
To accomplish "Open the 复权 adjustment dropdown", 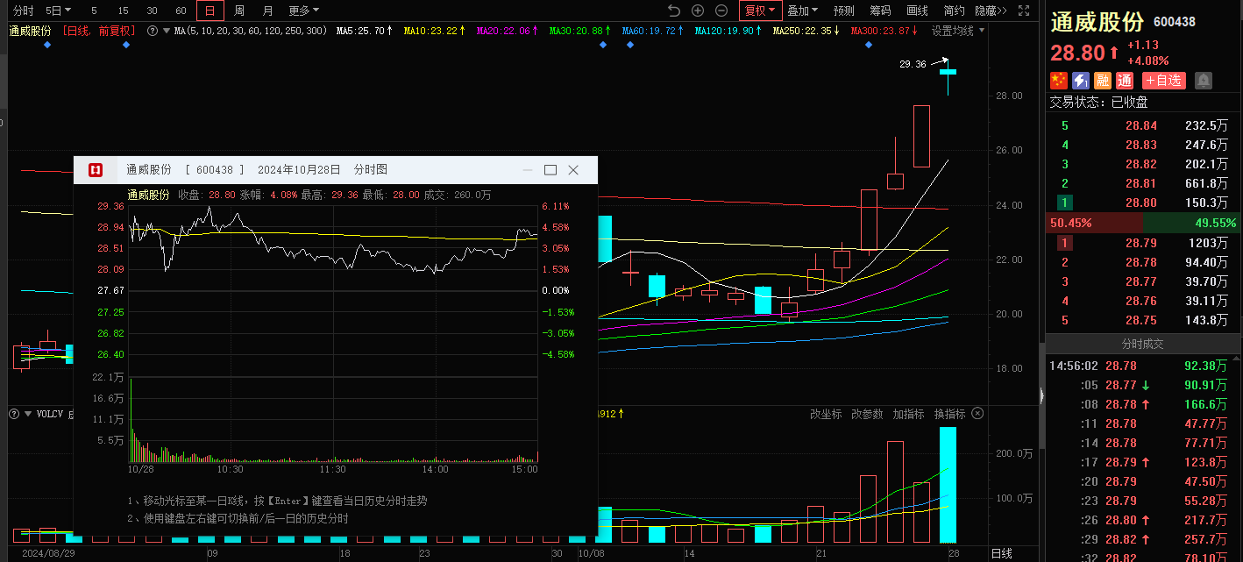I will (x=759, y=11).
